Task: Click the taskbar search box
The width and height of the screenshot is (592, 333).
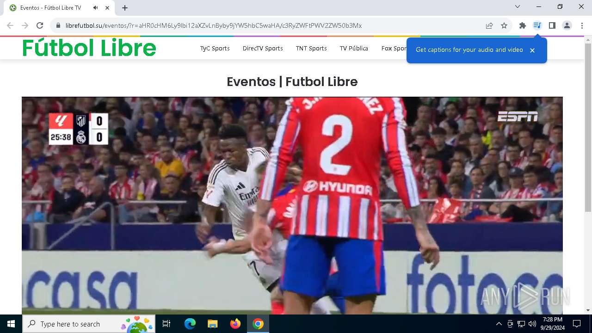Action: [x=89, y=324]
